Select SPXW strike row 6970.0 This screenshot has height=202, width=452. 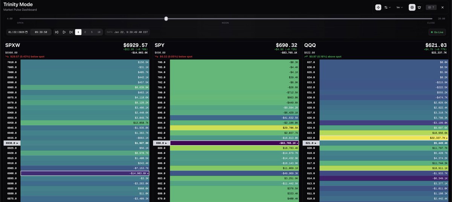[77, 103]
